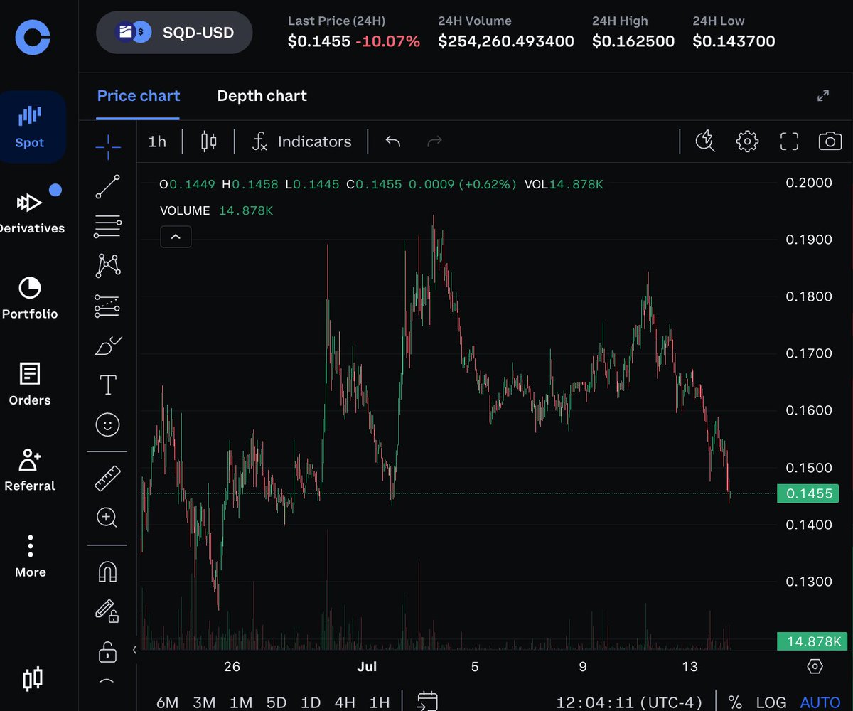
Task: Select the Text annotation tool
Action: [107, 385]
